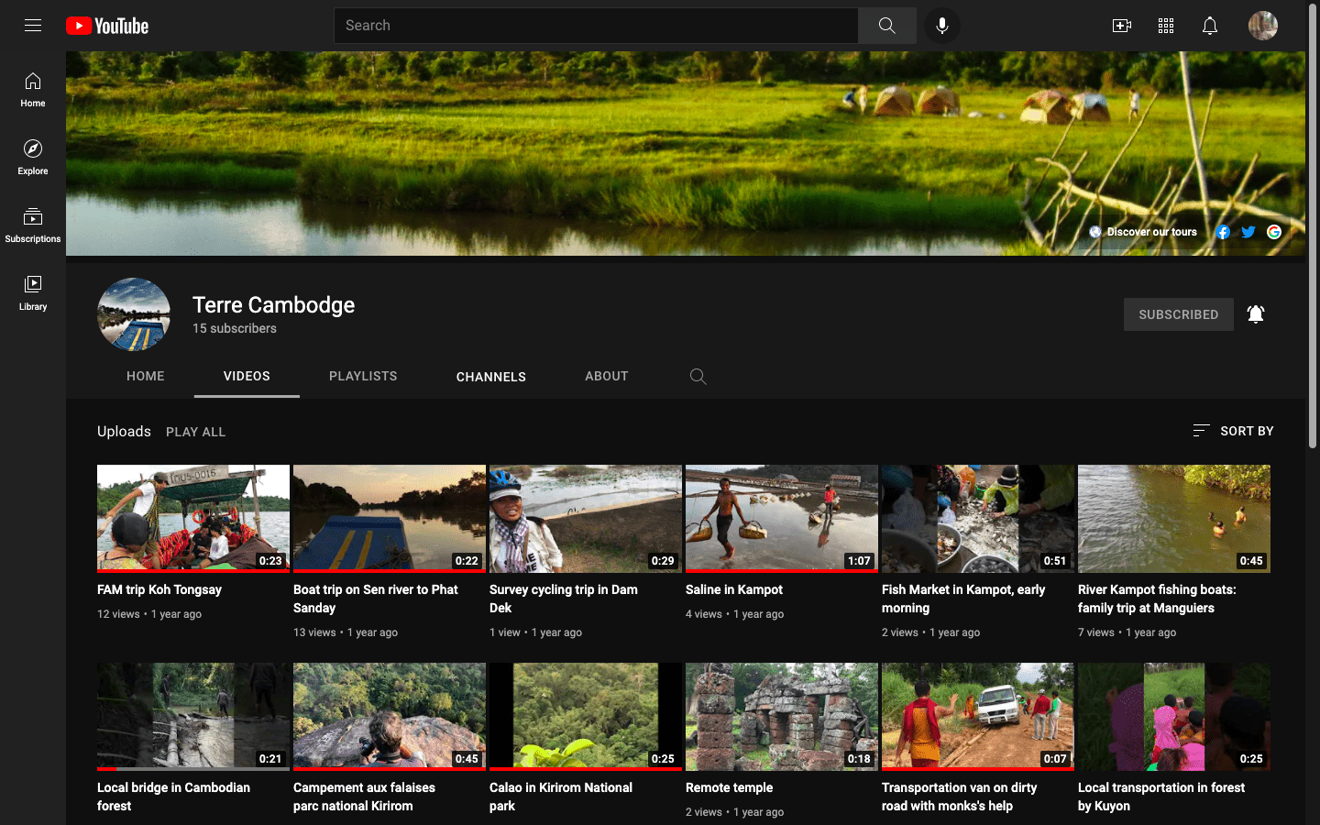1320x825 pixels.
Task: Click the channel notification bell
Action: 1256,314
